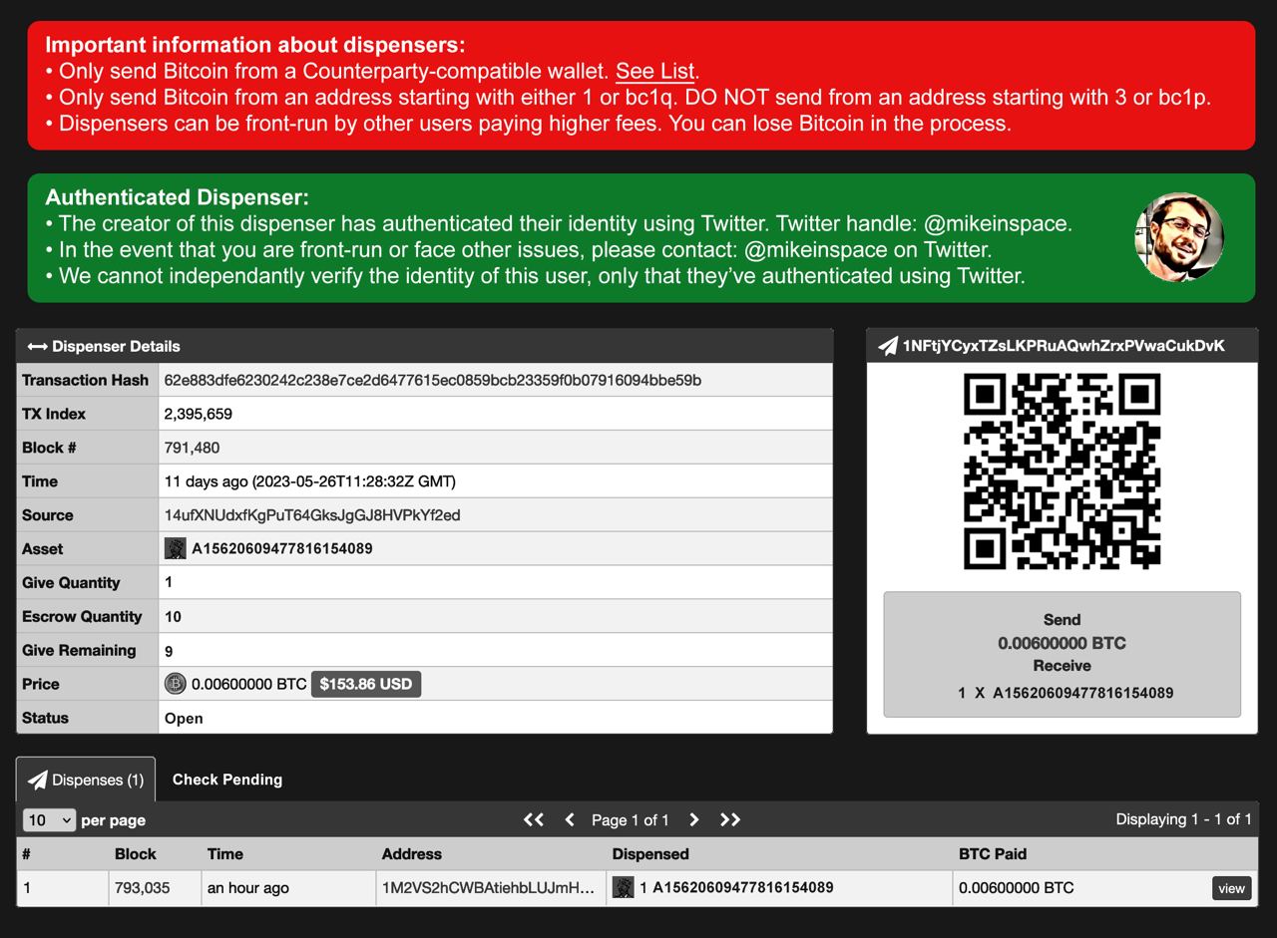
Task: Click TX Index value 2,395,659
Action: [198, 414]
